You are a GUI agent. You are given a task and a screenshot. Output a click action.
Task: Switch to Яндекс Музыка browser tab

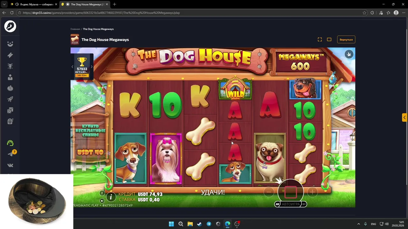[x=33, y=4]
